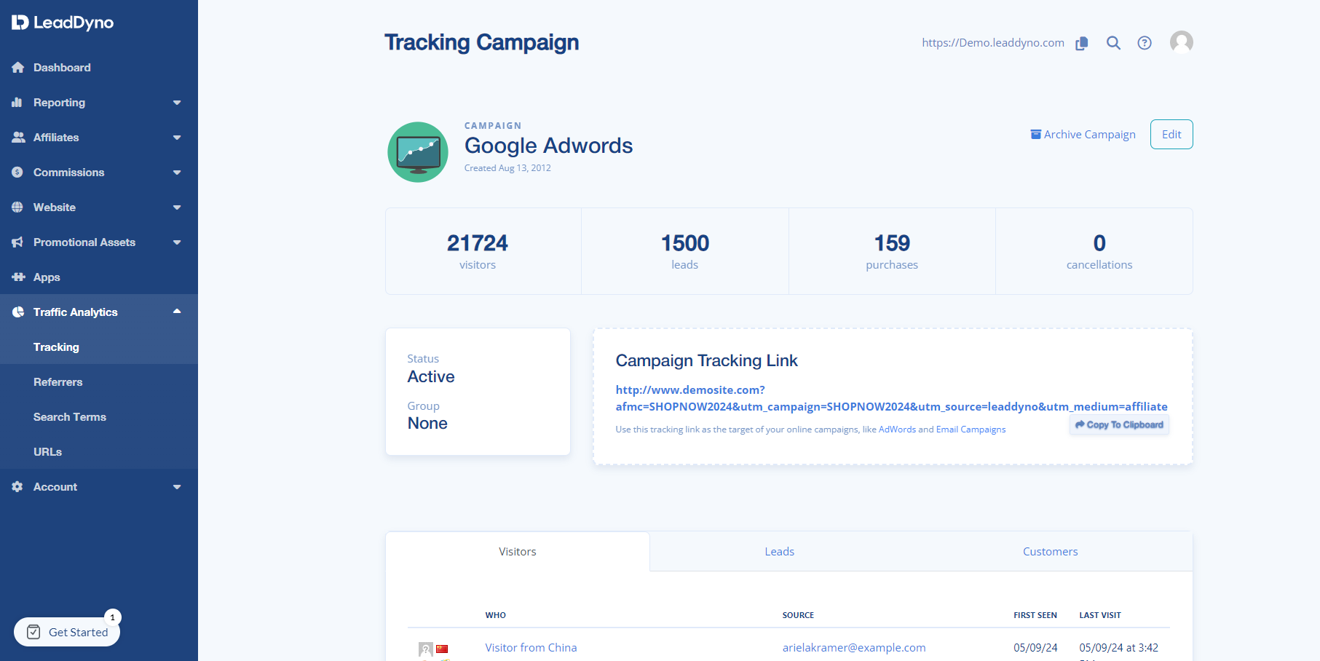Click the LeadDyno logo
The width and height of the screenshot is (1320, 661).
click(x=63, y=23)
